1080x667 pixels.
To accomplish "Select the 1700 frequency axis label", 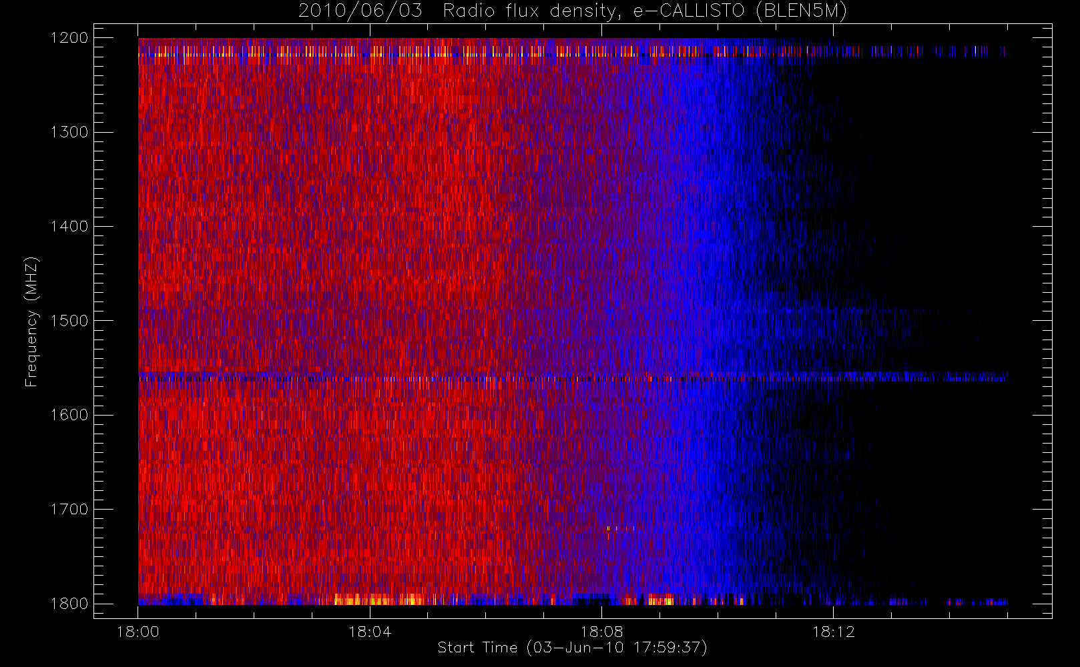I will pyautogui.click(x=69, y=509).
